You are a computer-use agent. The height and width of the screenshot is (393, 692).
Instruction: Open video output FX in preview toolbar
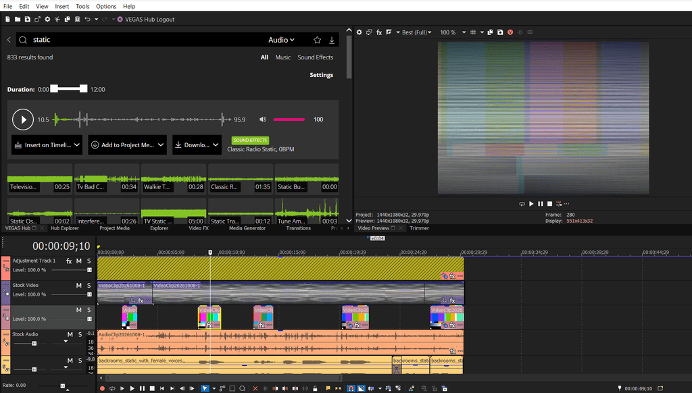(x=379, y=32)
